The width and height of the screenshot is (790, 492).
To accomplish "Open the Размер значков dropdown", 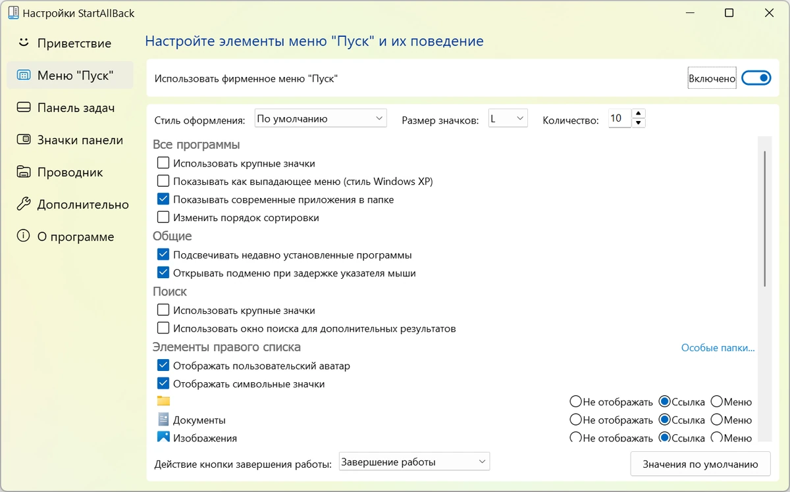I will [x=508, y=118].
